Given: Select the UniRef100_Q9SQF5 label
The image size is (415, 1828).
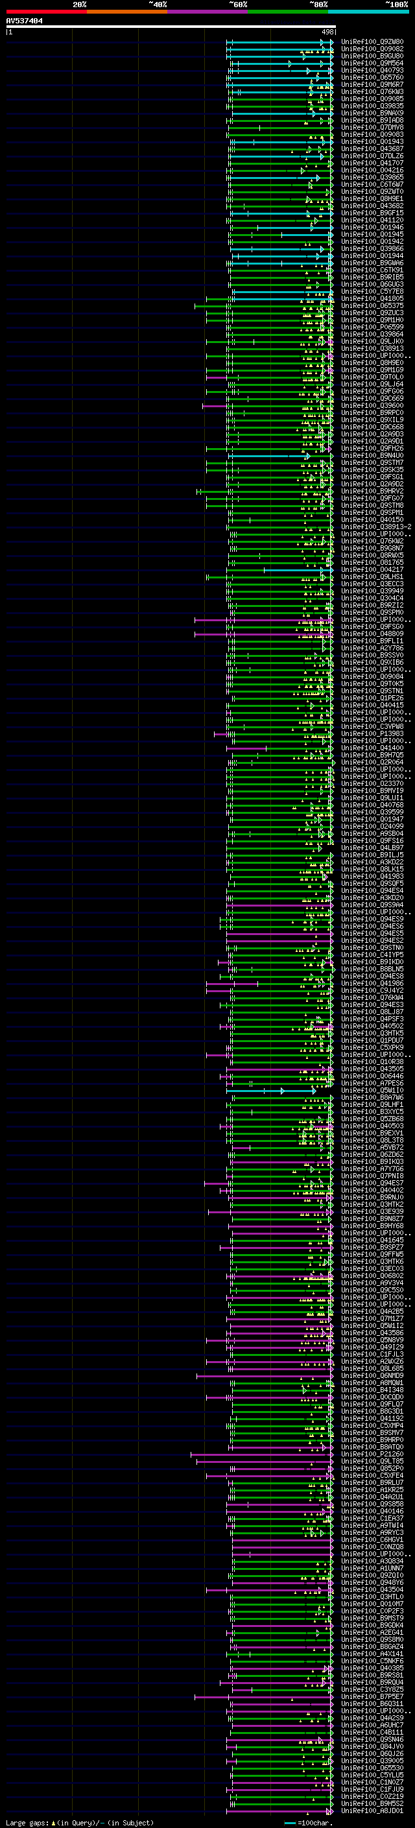Looking at the screenshot, I should (372, 883).
